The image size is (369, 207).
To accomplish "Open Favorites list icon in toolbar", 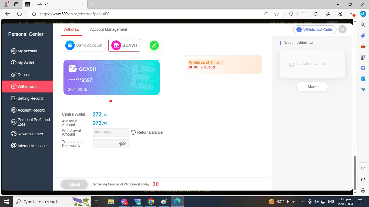I will pyautogui.click(x=316, y=14).
